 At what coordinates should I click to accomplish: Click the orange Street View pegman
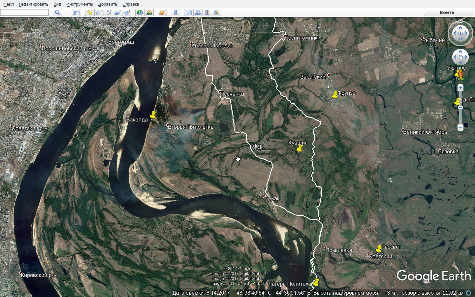[460, 75]
